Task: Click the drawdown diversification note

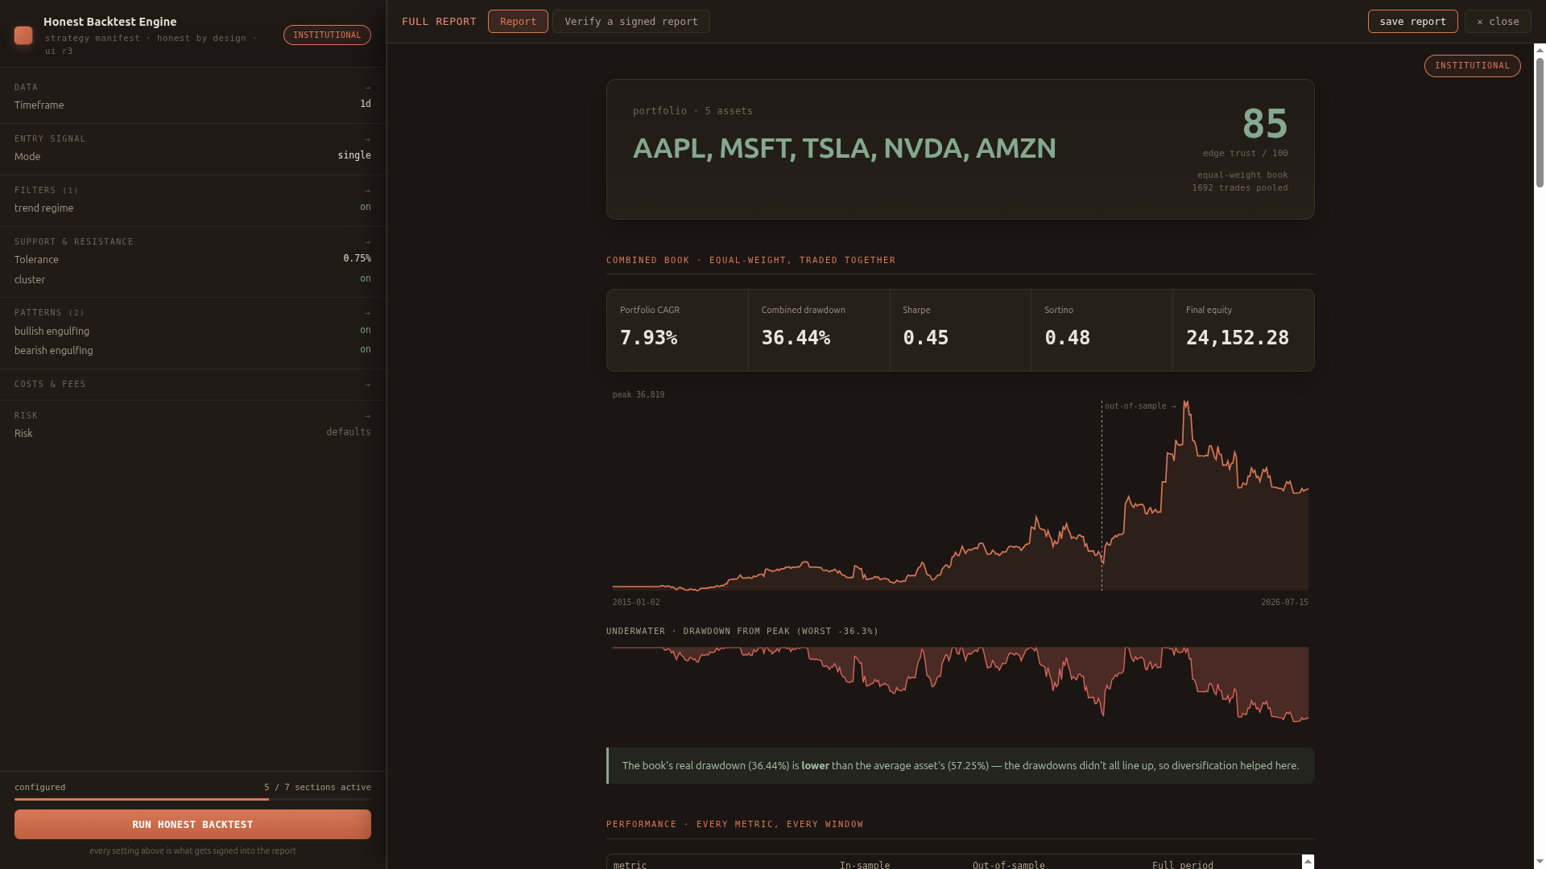Action: [x=961, y=766]
